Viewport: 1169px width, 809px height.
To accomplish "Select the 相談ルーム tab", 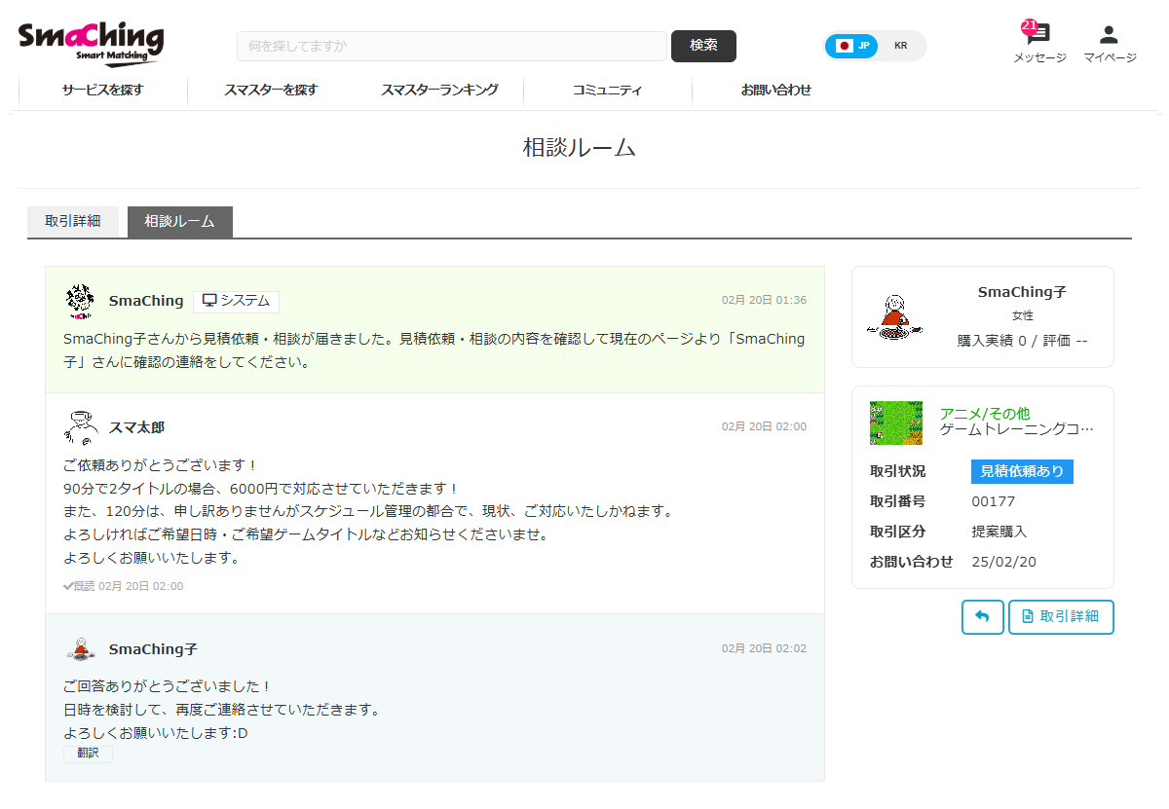I will (179, 222).
